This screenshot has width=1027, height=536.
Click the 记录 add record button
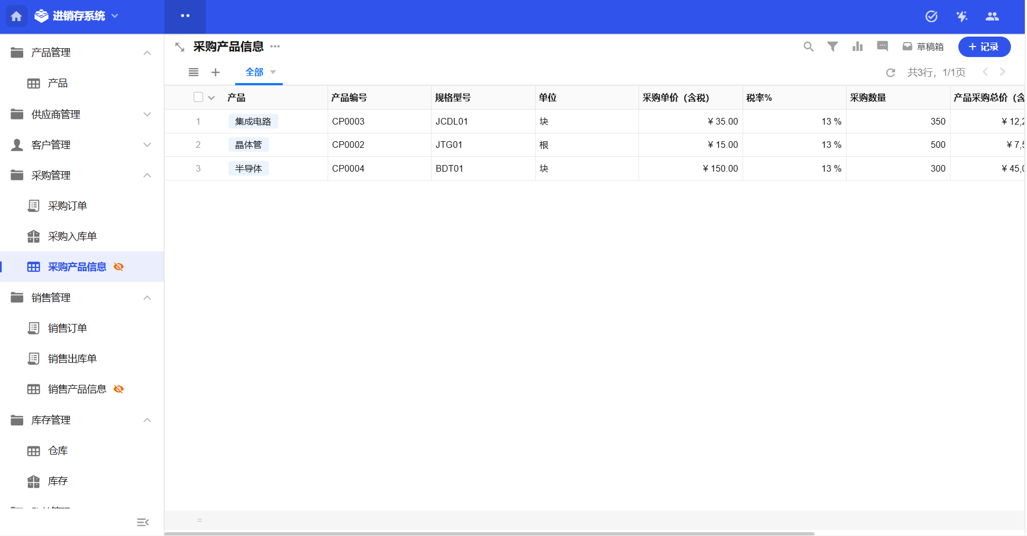[984, 47]
